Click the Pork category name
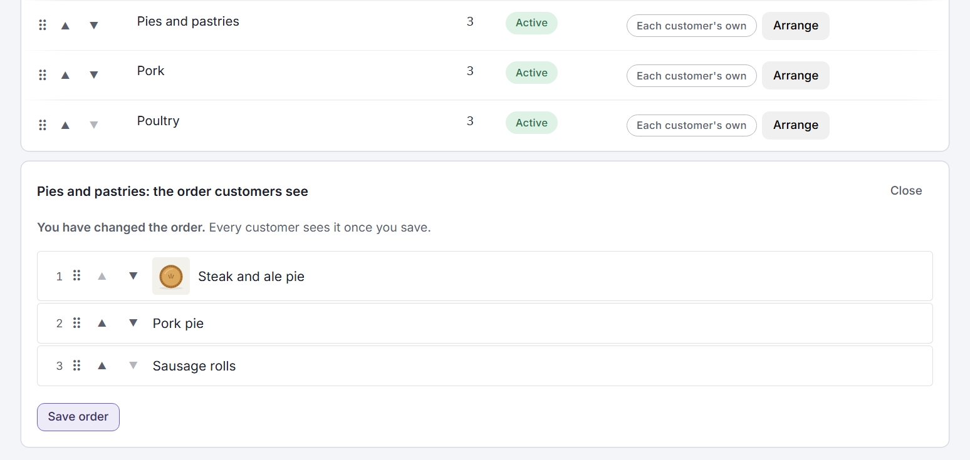Screen dimensions: 970x460 pos(151,71)
